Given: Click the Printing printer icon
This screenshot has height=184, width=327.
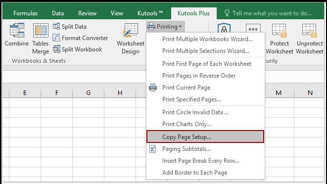Looking at the screenshot, I should (x=151, y=27).
